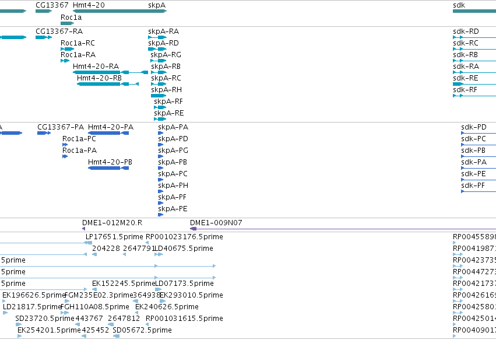Select transcript skpA-RB
496x339 pixels.
pyautogui.click(x=166, y=67)
